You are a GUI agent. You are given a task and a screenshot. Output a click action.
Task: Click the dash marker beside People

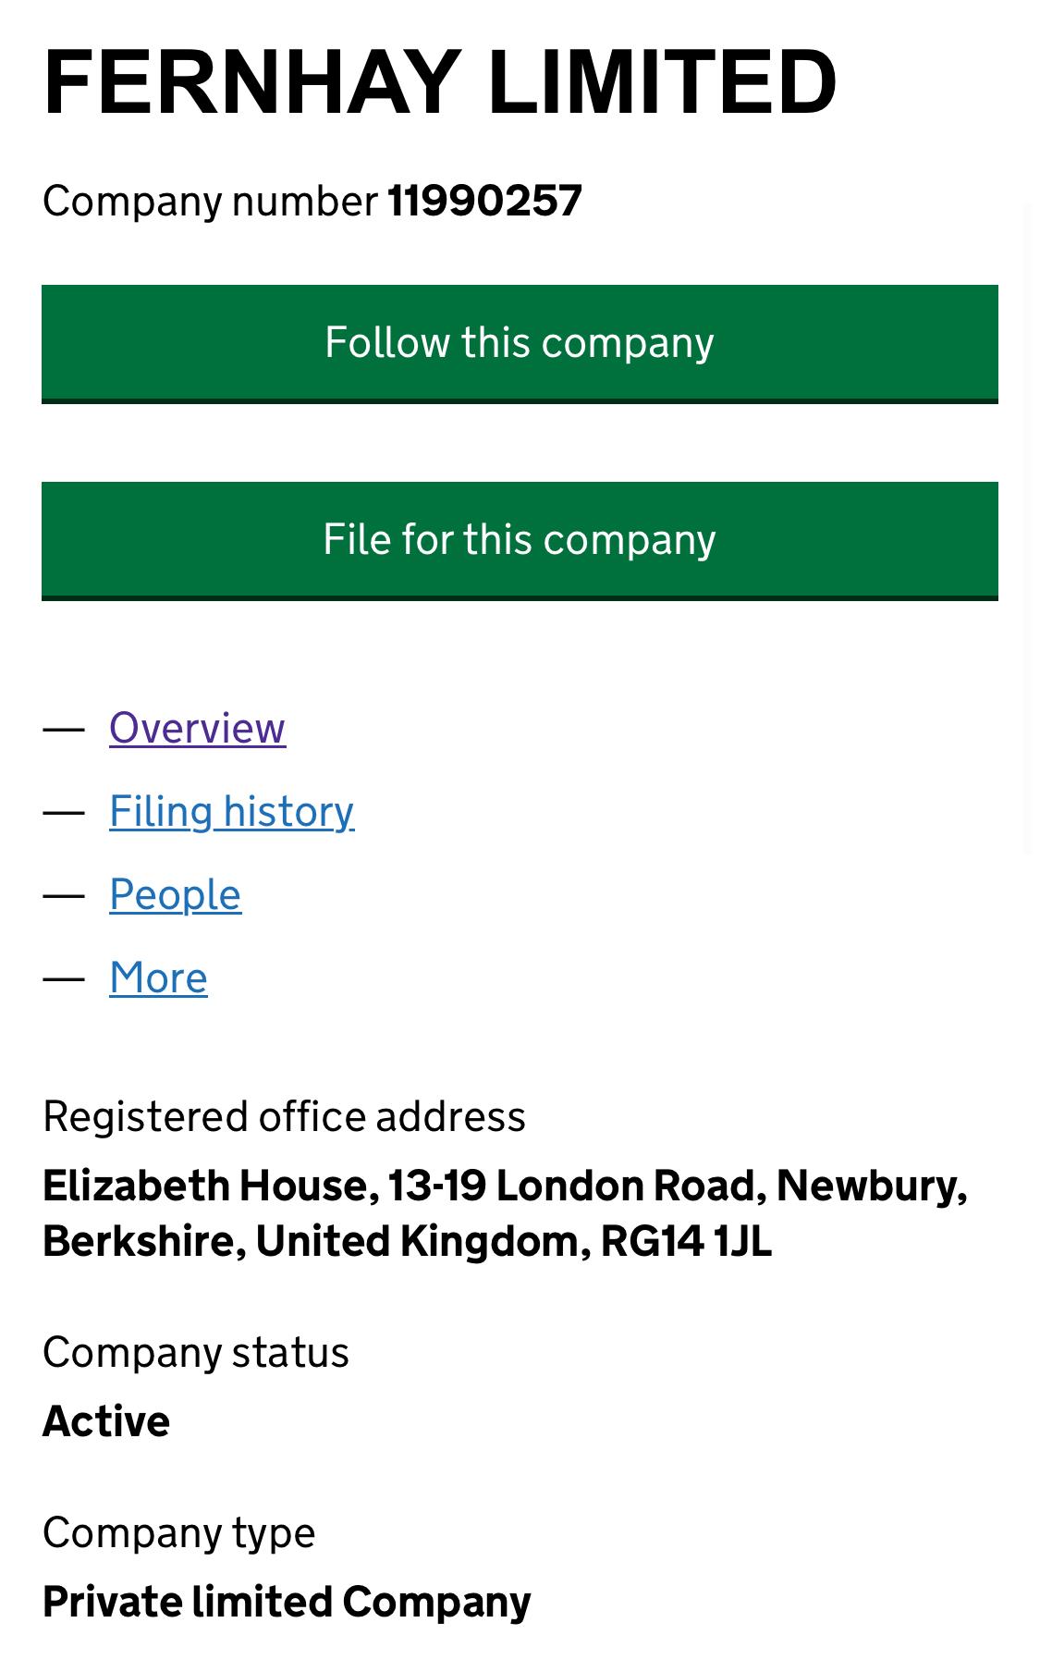click(64, 896)
